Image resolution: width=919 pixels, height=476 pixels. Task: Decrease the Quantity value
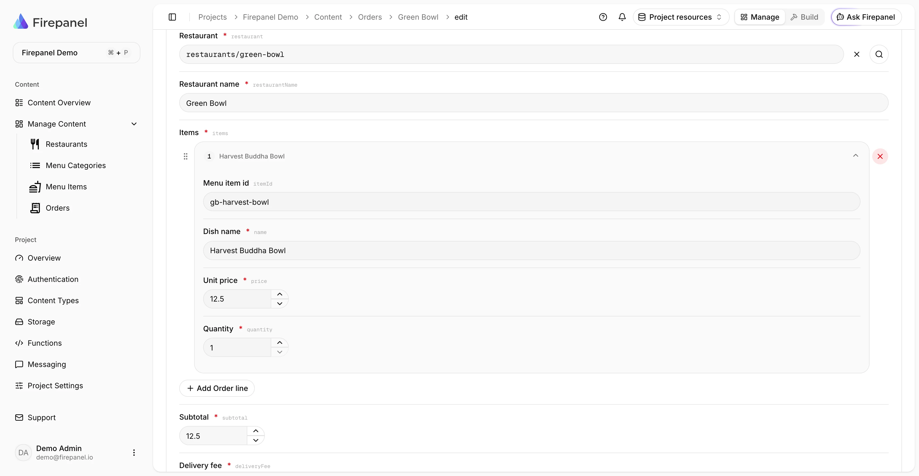click(280, 352)
